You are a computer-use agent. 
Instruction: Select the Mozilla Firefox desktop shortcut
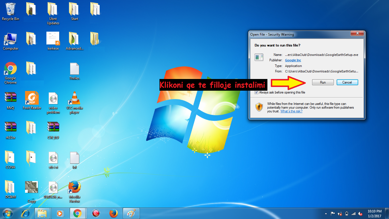click(x=75, y=192)
